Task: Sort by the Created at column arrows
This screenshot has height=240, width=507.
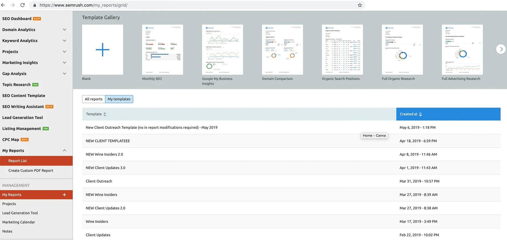Action: coord(420,114)
